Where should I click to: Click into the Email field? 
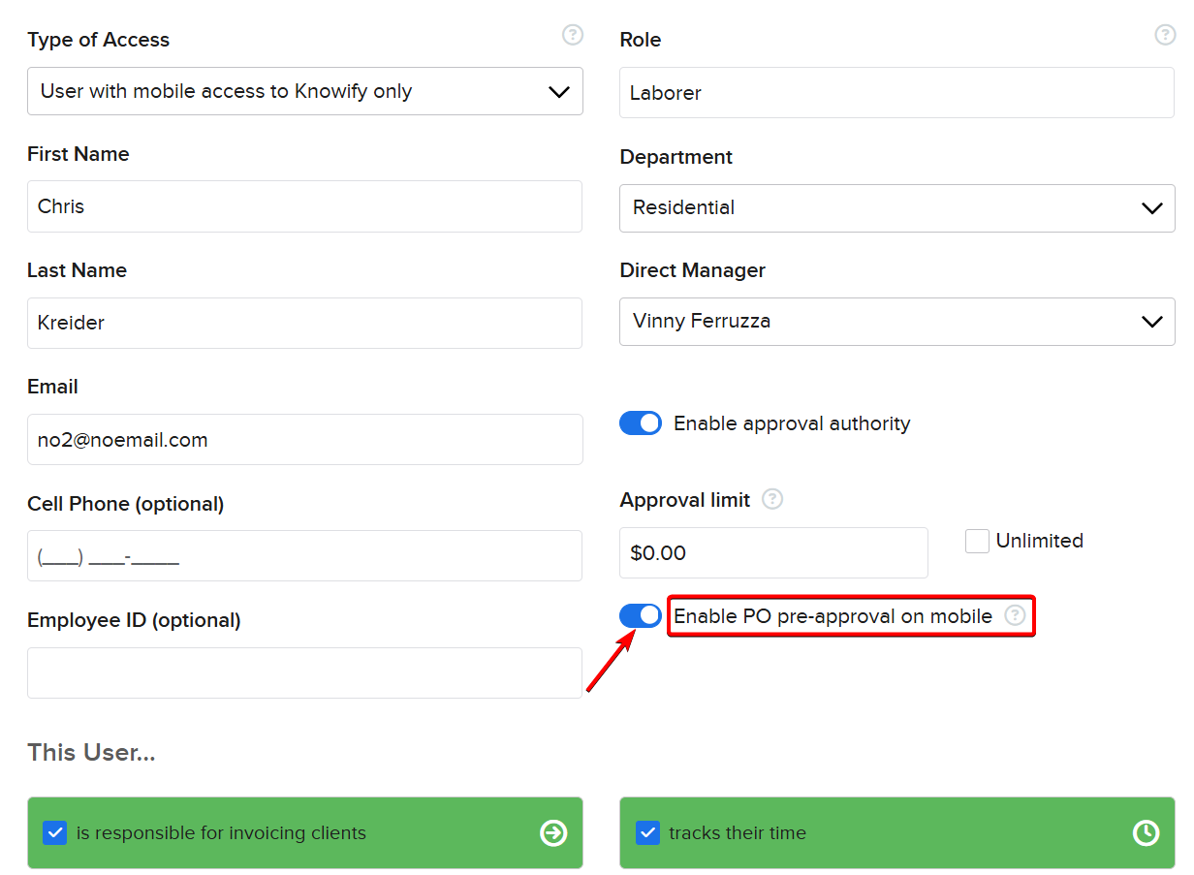pyautogui.click(x=304, y=440)
